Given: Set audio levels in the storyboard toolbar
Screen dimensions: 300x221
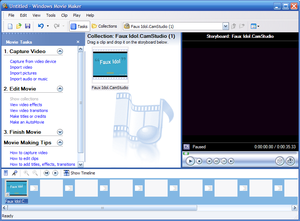Looking at the screenshot, I should pyautogui.click(x=6, y=173).
